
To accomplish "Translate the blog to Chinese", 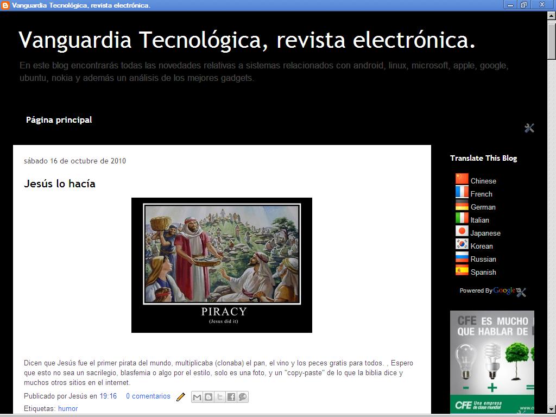I will pyautogui.click(x=483, y=181).
